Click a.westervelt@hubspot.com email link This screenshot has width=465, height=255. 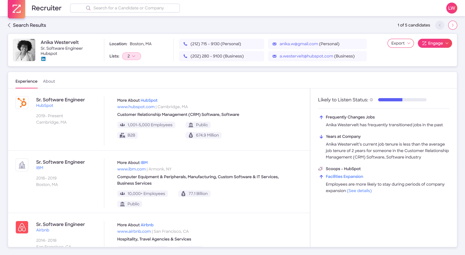[x=306, y=56]
